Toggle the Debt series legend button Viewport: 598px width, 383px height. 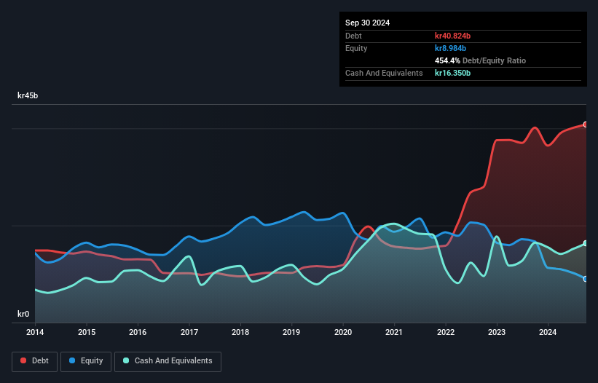34,361
